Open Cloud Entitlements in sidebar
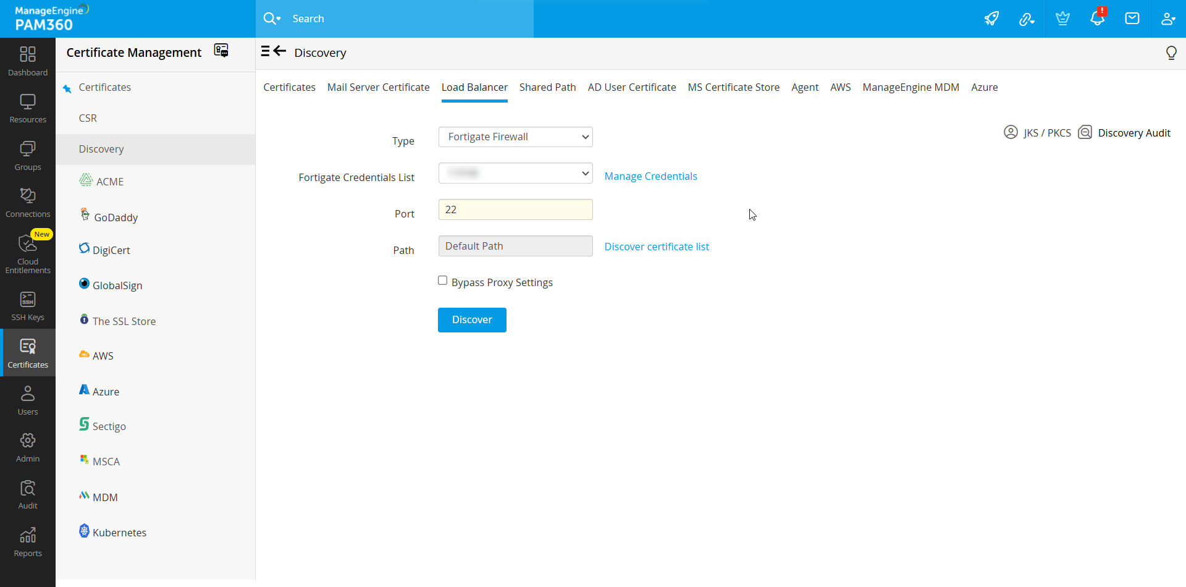Screen dimensions: 1186x587 28,253
